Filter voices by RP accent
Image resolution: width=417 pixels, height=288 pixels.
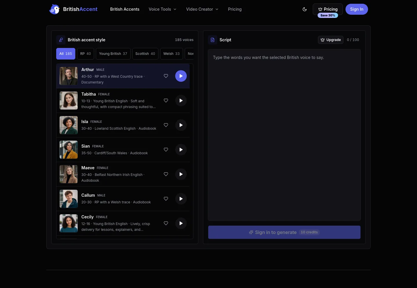85,54
